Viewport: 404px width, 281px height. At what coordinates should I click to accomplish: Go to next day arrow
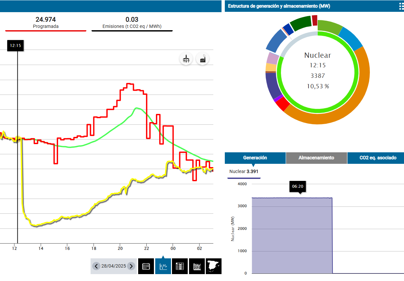click(131, 266)
